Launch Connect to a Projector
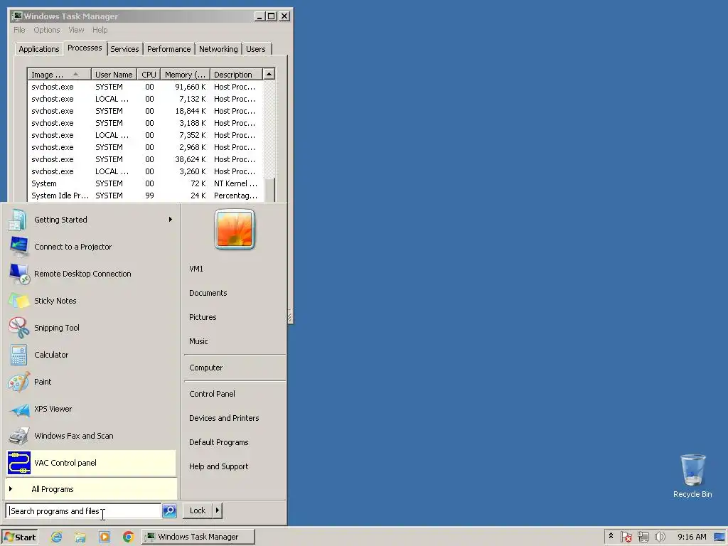728x546 pixels. [x=92, y=247]
